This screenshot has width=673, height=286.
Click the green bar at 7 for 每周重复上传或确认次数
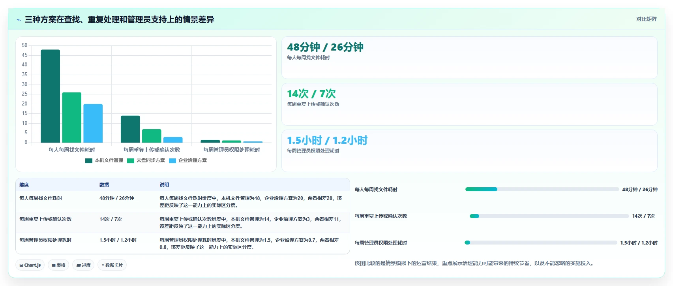coord(152,136)
